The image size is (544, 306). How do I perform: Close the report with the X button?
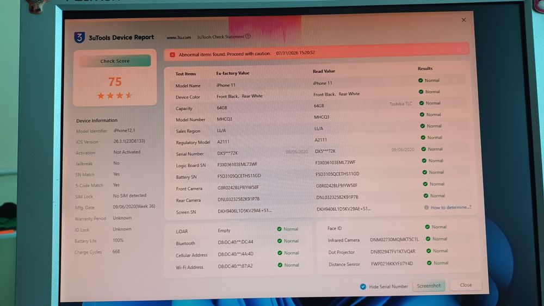[x=464, y=20]
